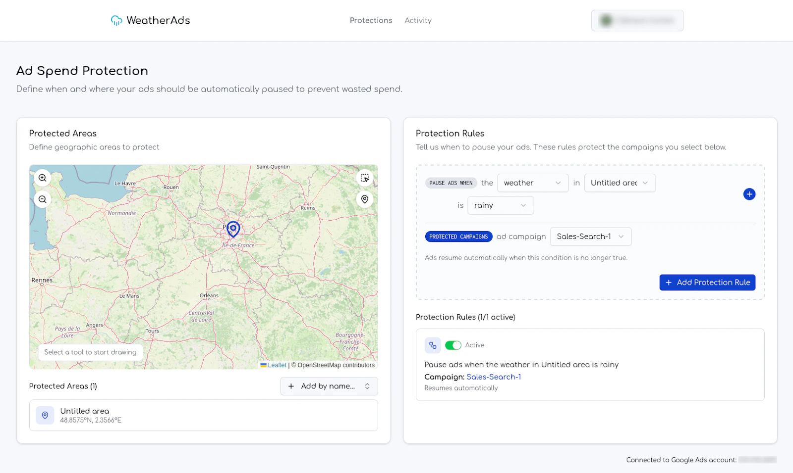Image resolution: width=793 pixels, height=473 pixels.
Task: Click the PAUSE ADS WHEN badge
Action: coord(451,183)
